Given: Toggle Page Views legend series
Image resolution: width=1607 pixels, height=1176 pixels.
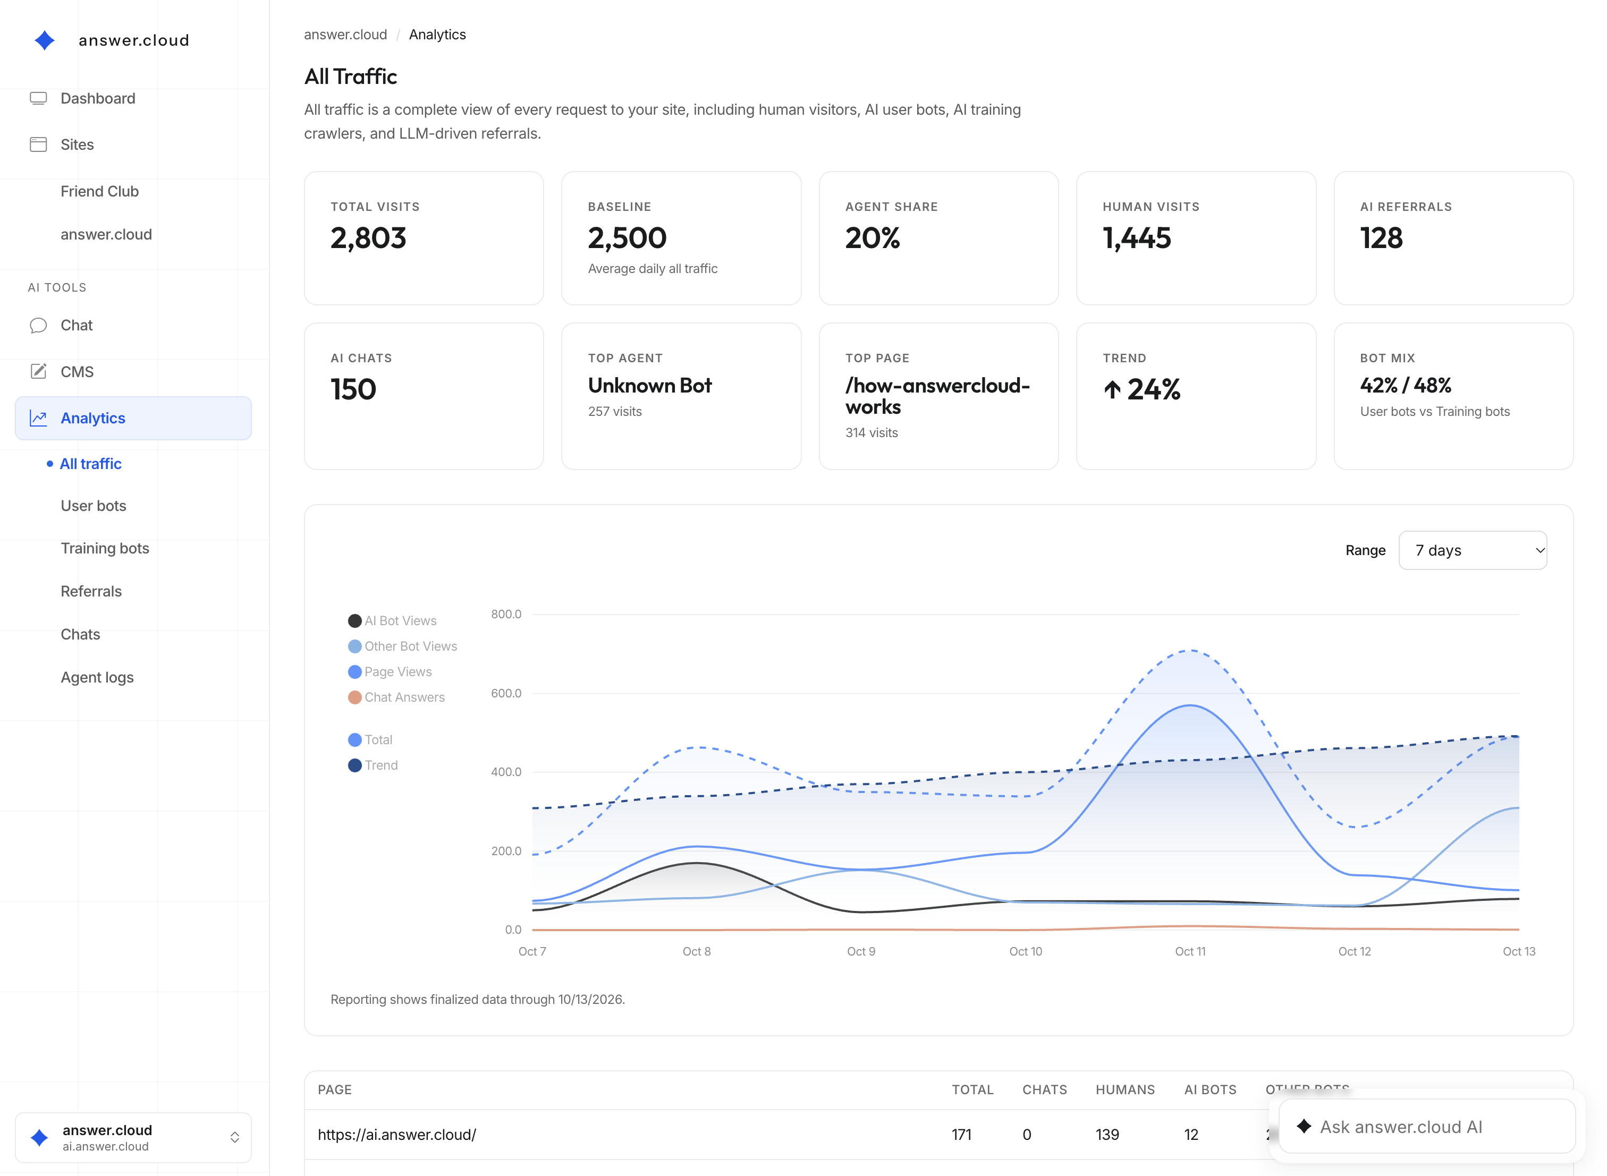Looking at the screenshot, I should (390, 672).
